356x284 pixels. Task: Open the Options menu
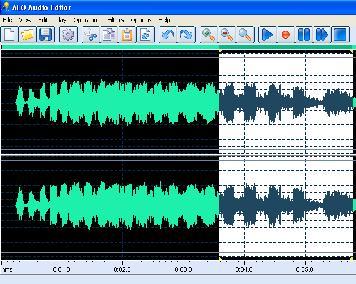[x=141, y=20]
